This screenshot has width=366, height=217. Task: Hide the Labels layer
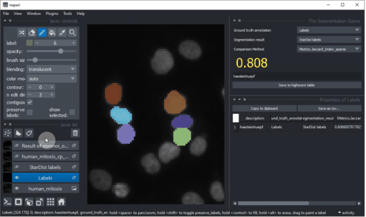click(16, 178)
